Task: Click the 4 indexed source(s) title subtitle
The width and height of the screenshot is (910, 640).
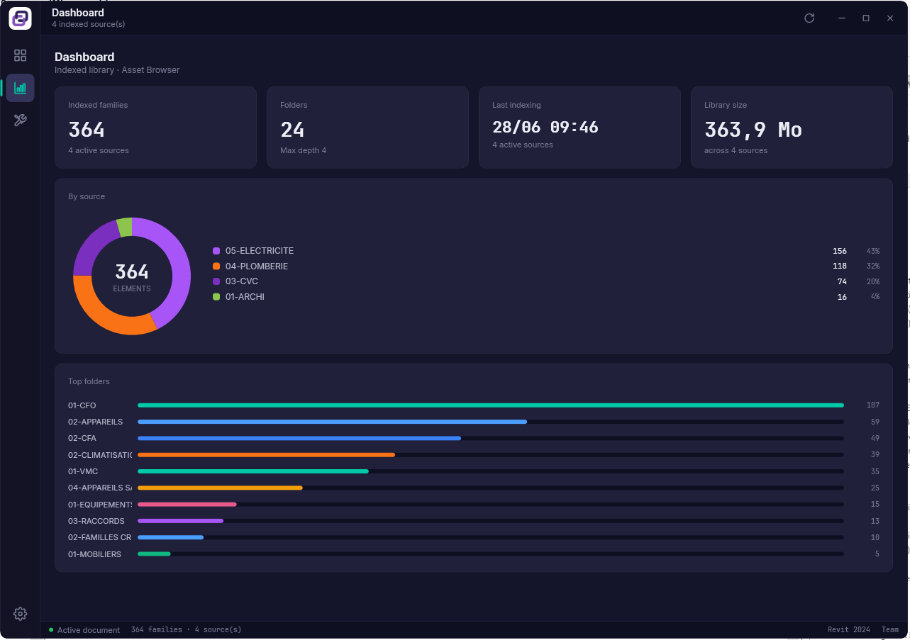Action: (89, 25)
